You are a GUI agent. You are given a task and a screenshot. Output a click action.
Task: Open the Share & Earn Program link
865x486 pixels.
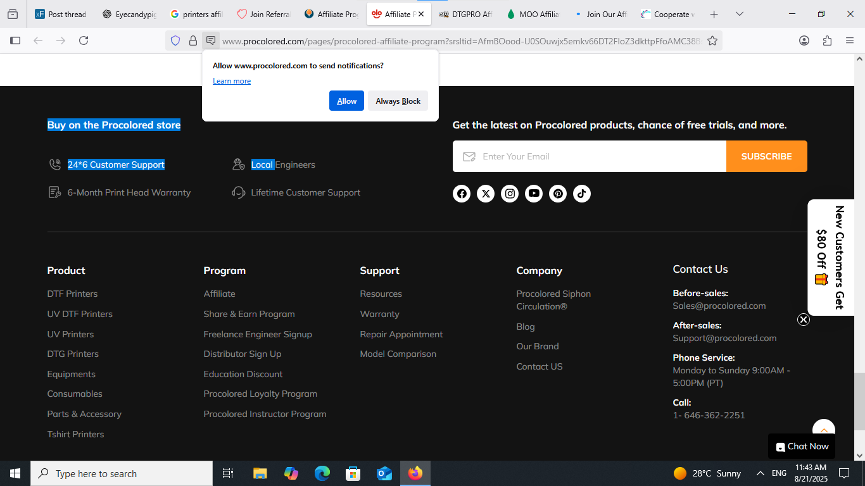[x=249, y=314]
